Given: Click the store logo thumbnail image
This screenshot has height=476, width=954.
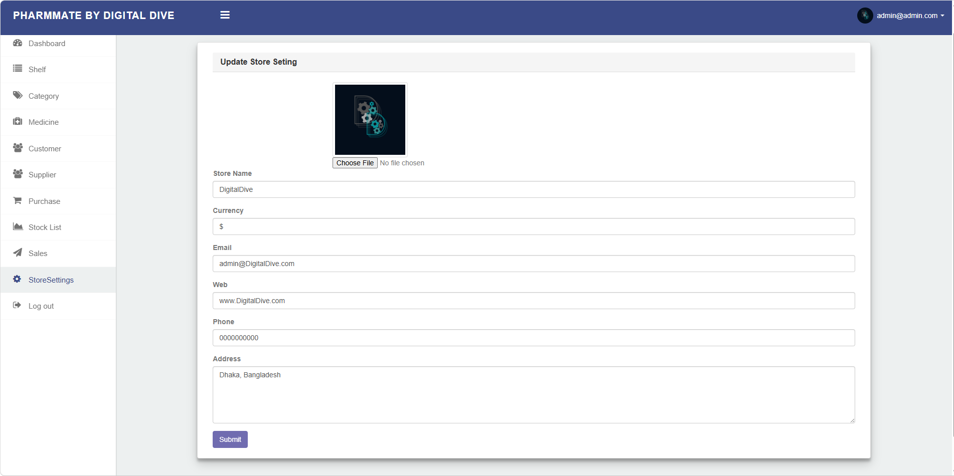Looking at the screenshot, I should tap(370, 120).
